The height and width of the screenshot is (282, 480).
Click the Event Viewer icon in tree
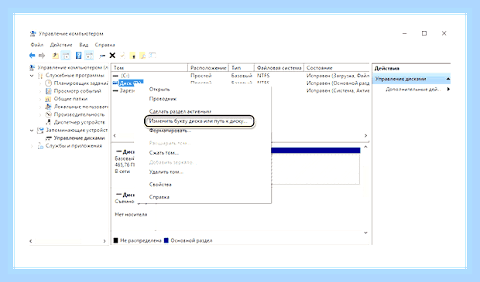[x=48, y=91]
